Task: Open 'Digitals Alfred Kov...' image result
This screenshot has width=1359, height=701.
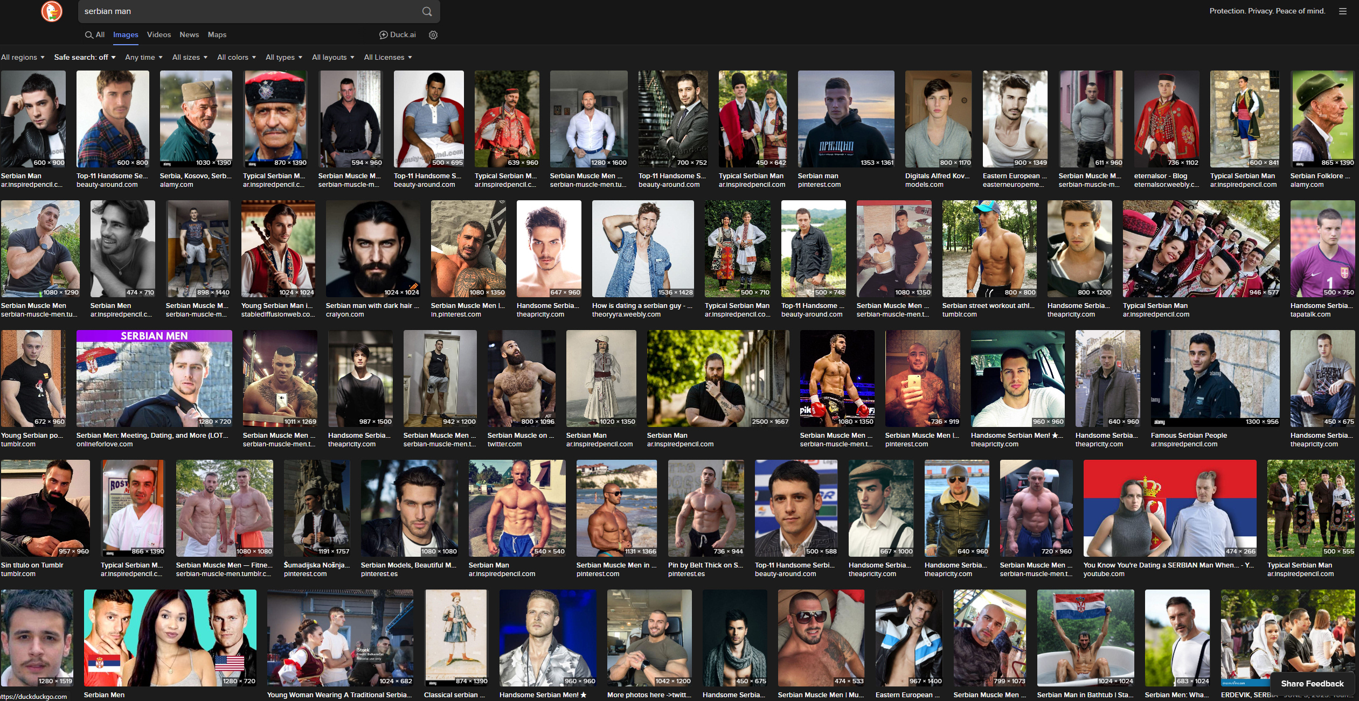Action: [x=938, y=119]
